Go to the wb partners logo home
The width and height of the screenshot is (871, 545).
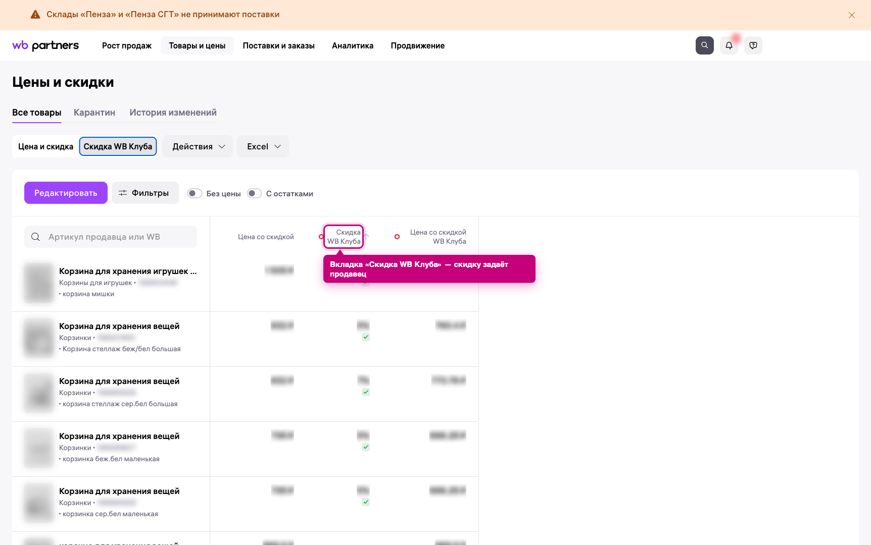point(45,45)
